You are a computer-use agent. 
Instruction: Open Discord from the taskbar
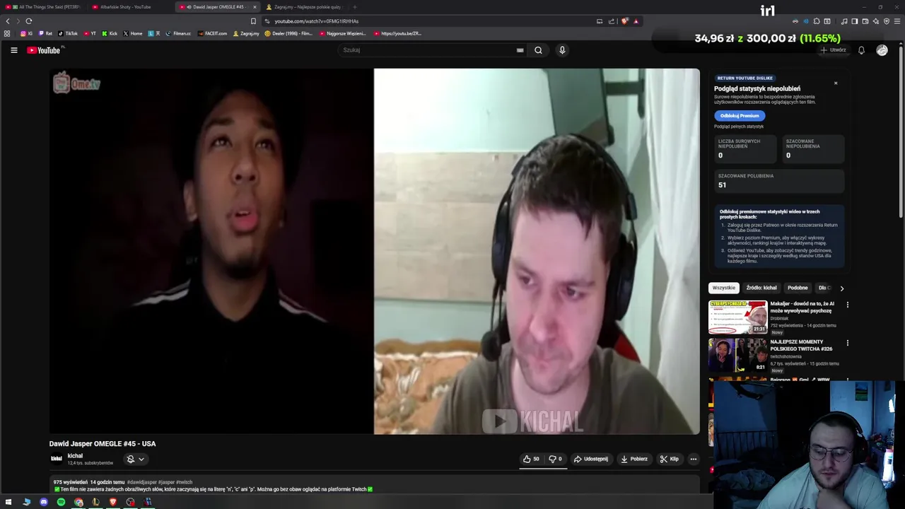pos(44,502)
